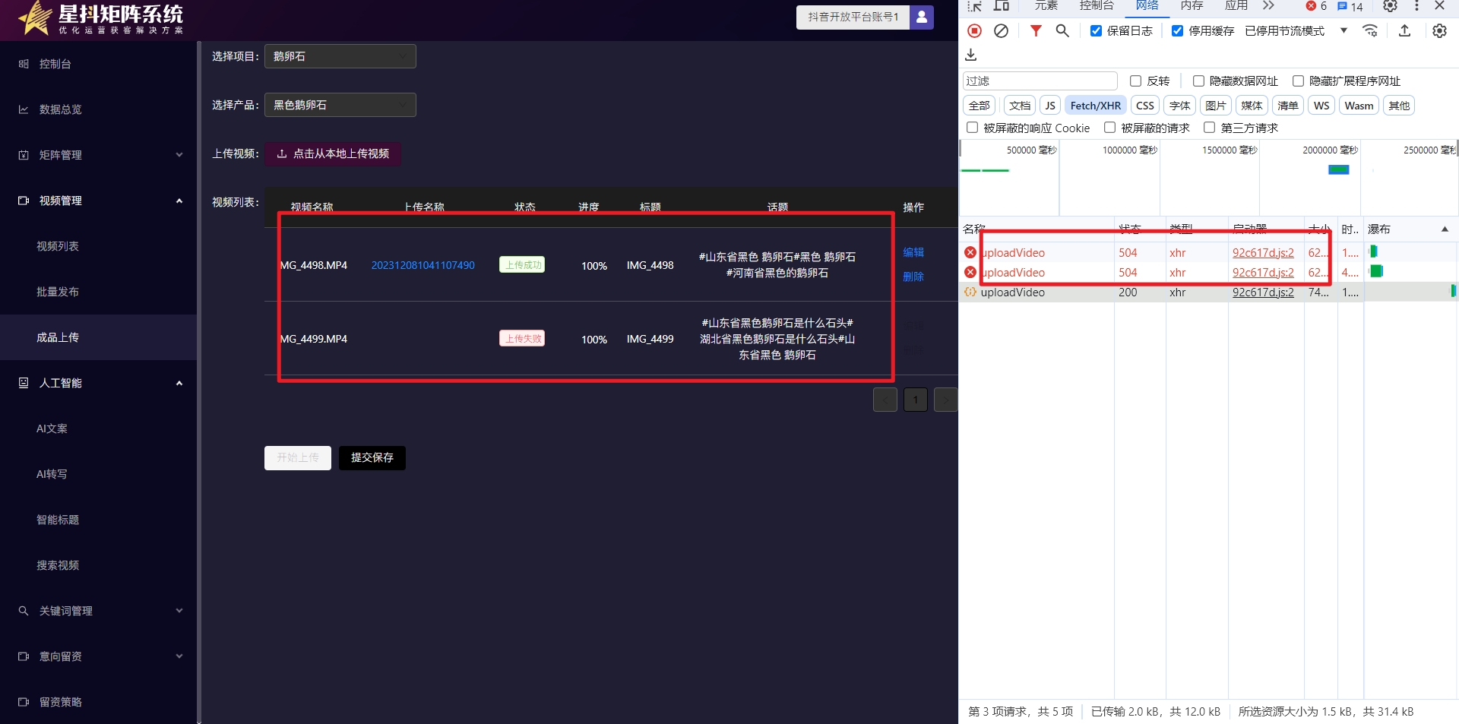1459x724 pixels.
Task: Open the DevTools main settings gear
Action: [1390, 6]
